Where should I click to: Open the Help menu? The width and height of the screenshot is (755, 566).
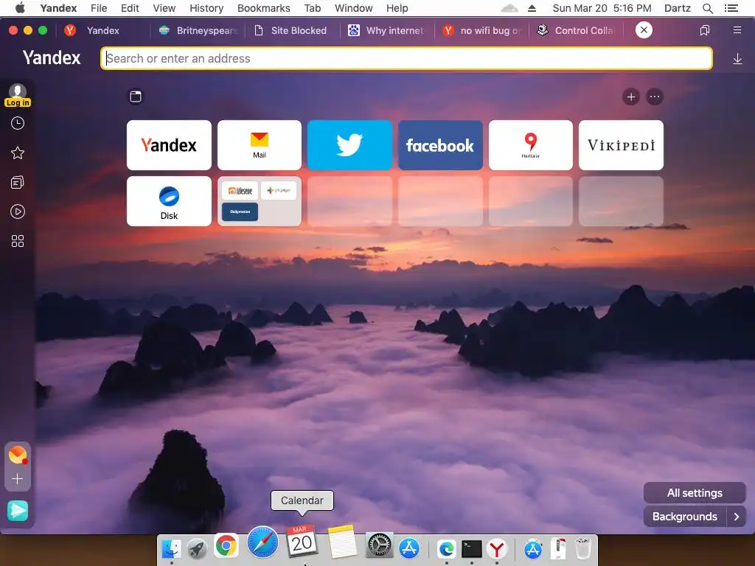pos(397,8)
